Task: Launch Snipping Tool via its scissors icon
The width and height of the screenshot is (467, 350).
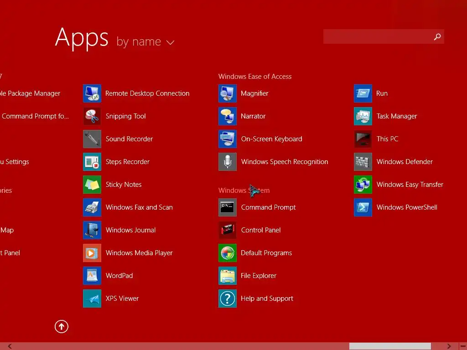Action: tap(92, 116)
